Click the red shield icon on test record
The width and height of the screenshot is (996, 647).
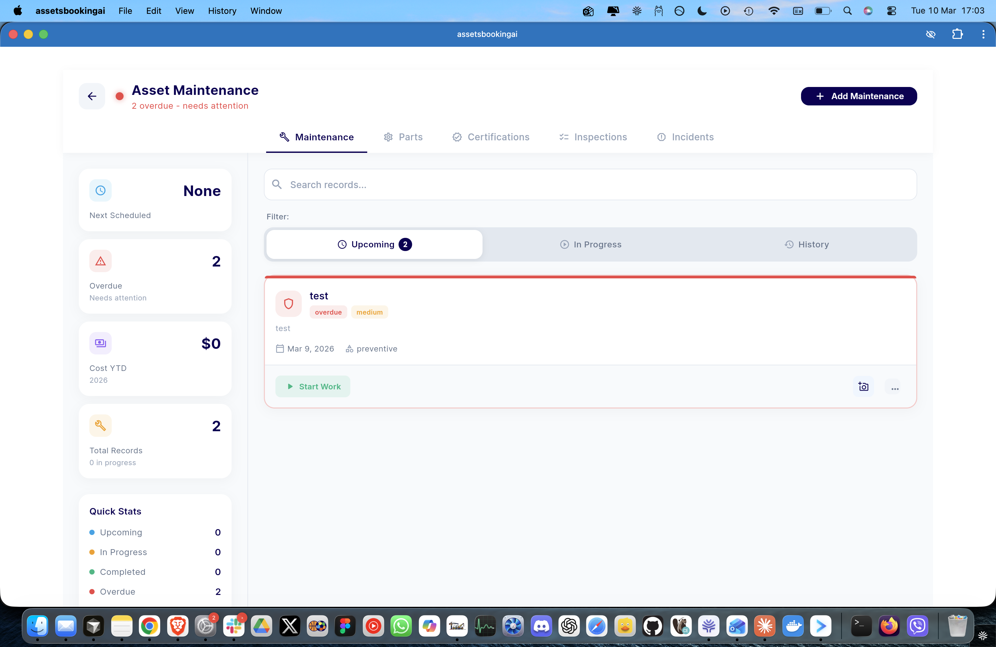click(x=288, y=303)
